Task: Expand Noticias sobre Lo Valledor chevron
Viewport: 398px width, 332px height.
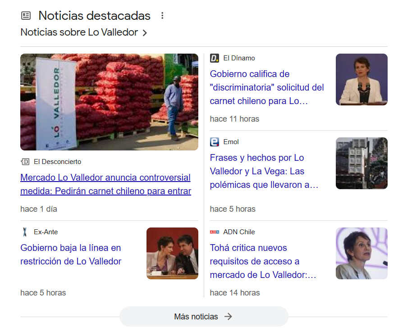Action: [145, 33]
